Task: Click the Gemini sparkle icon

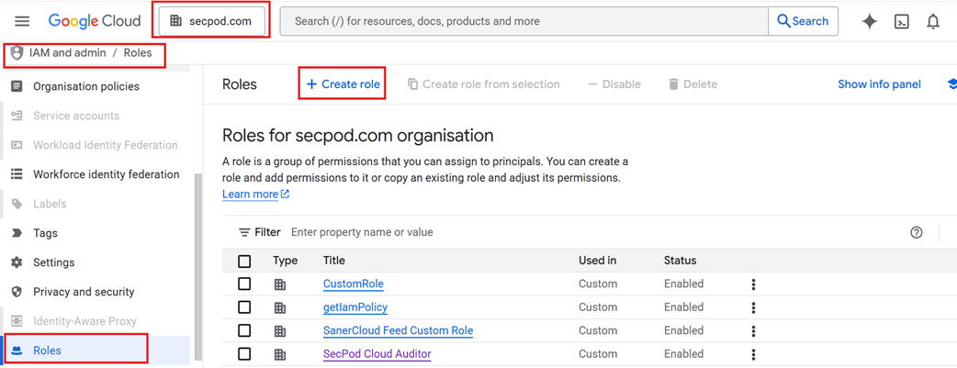Action: point(869,21)
